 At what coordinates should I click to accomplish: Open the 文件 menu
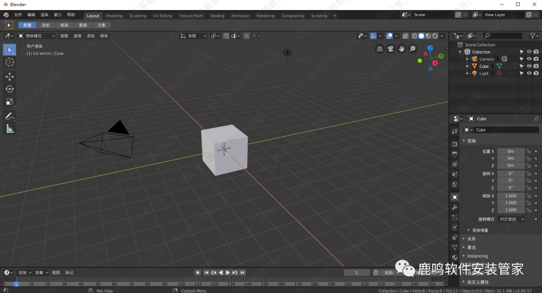click(18, 15)
